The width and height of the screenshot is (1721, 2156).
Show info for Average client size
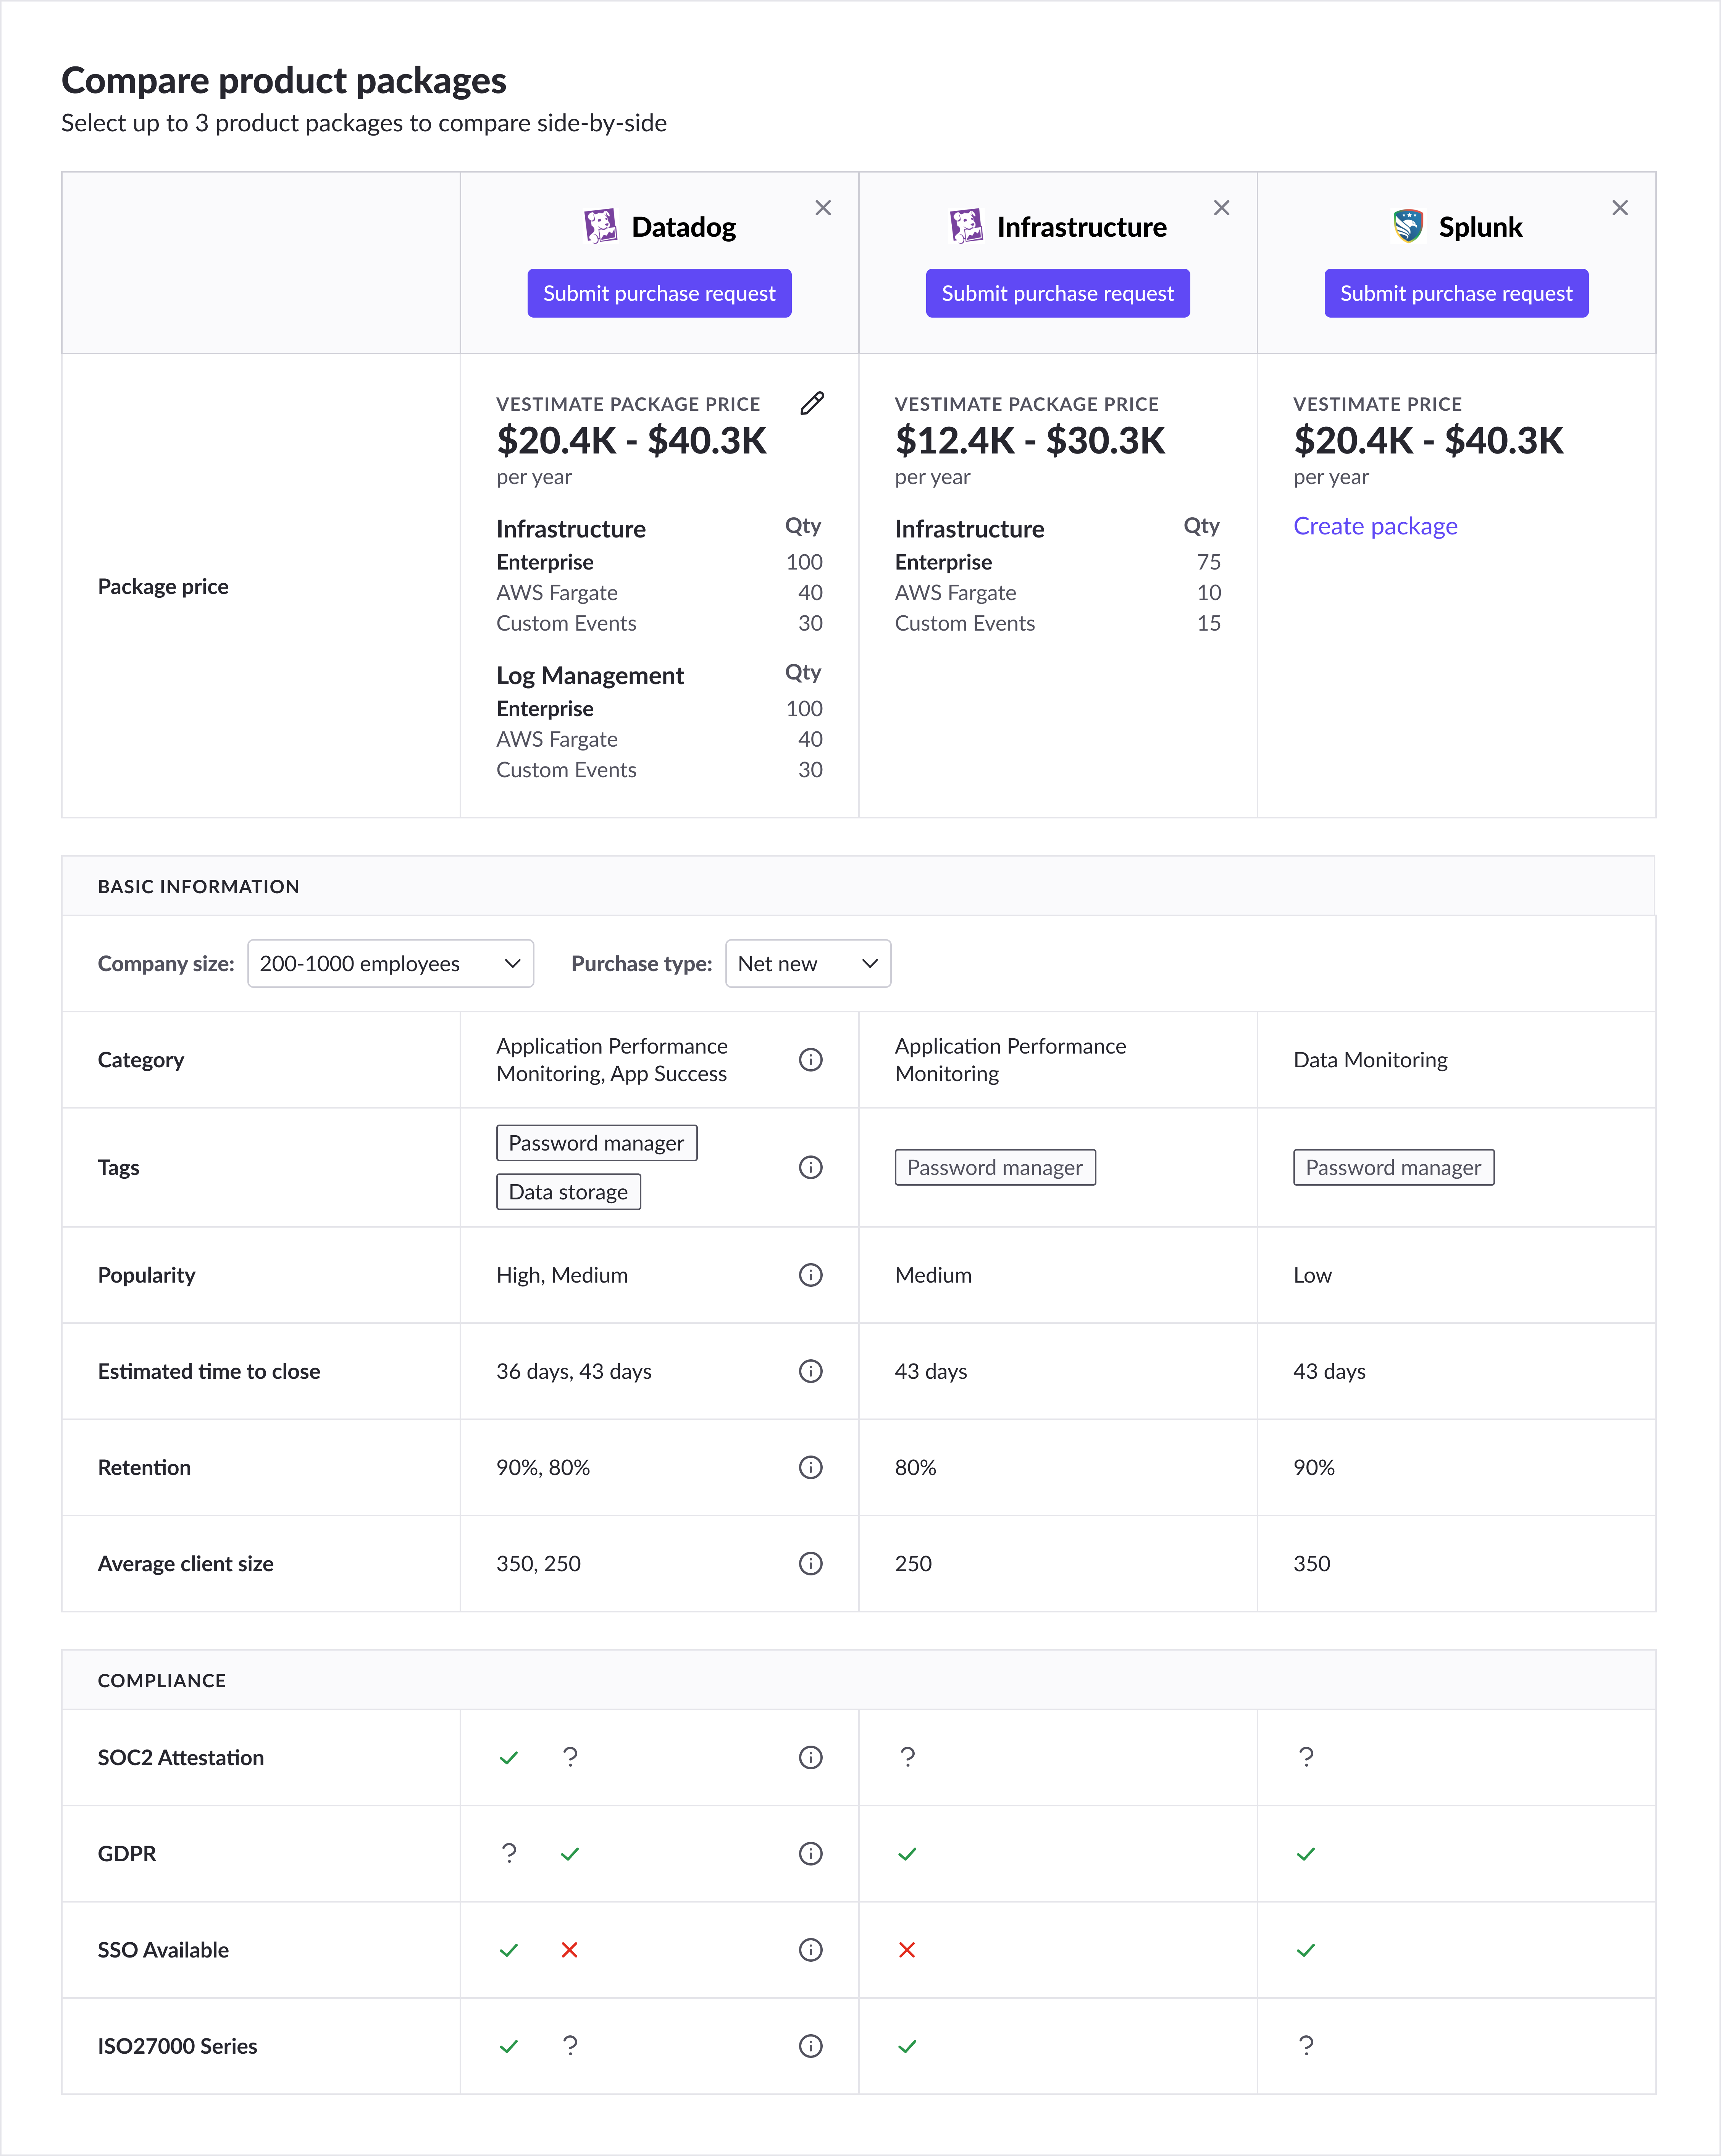tap(811, 1563)
